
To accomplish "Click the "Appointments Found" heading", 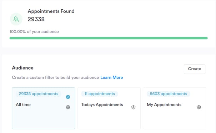I will pyautogui.click(x=51, y=11).
